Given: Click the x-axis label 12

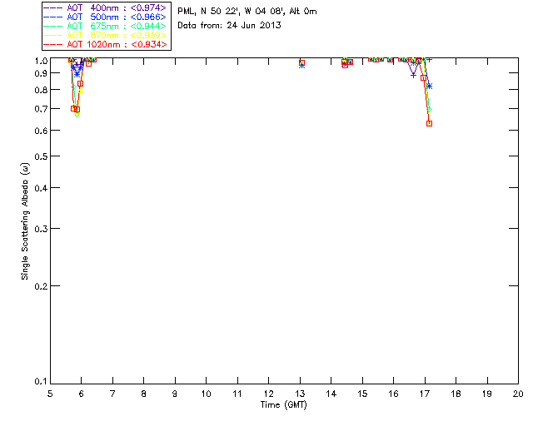Looking at the screenshot, I should click(268, 394).
